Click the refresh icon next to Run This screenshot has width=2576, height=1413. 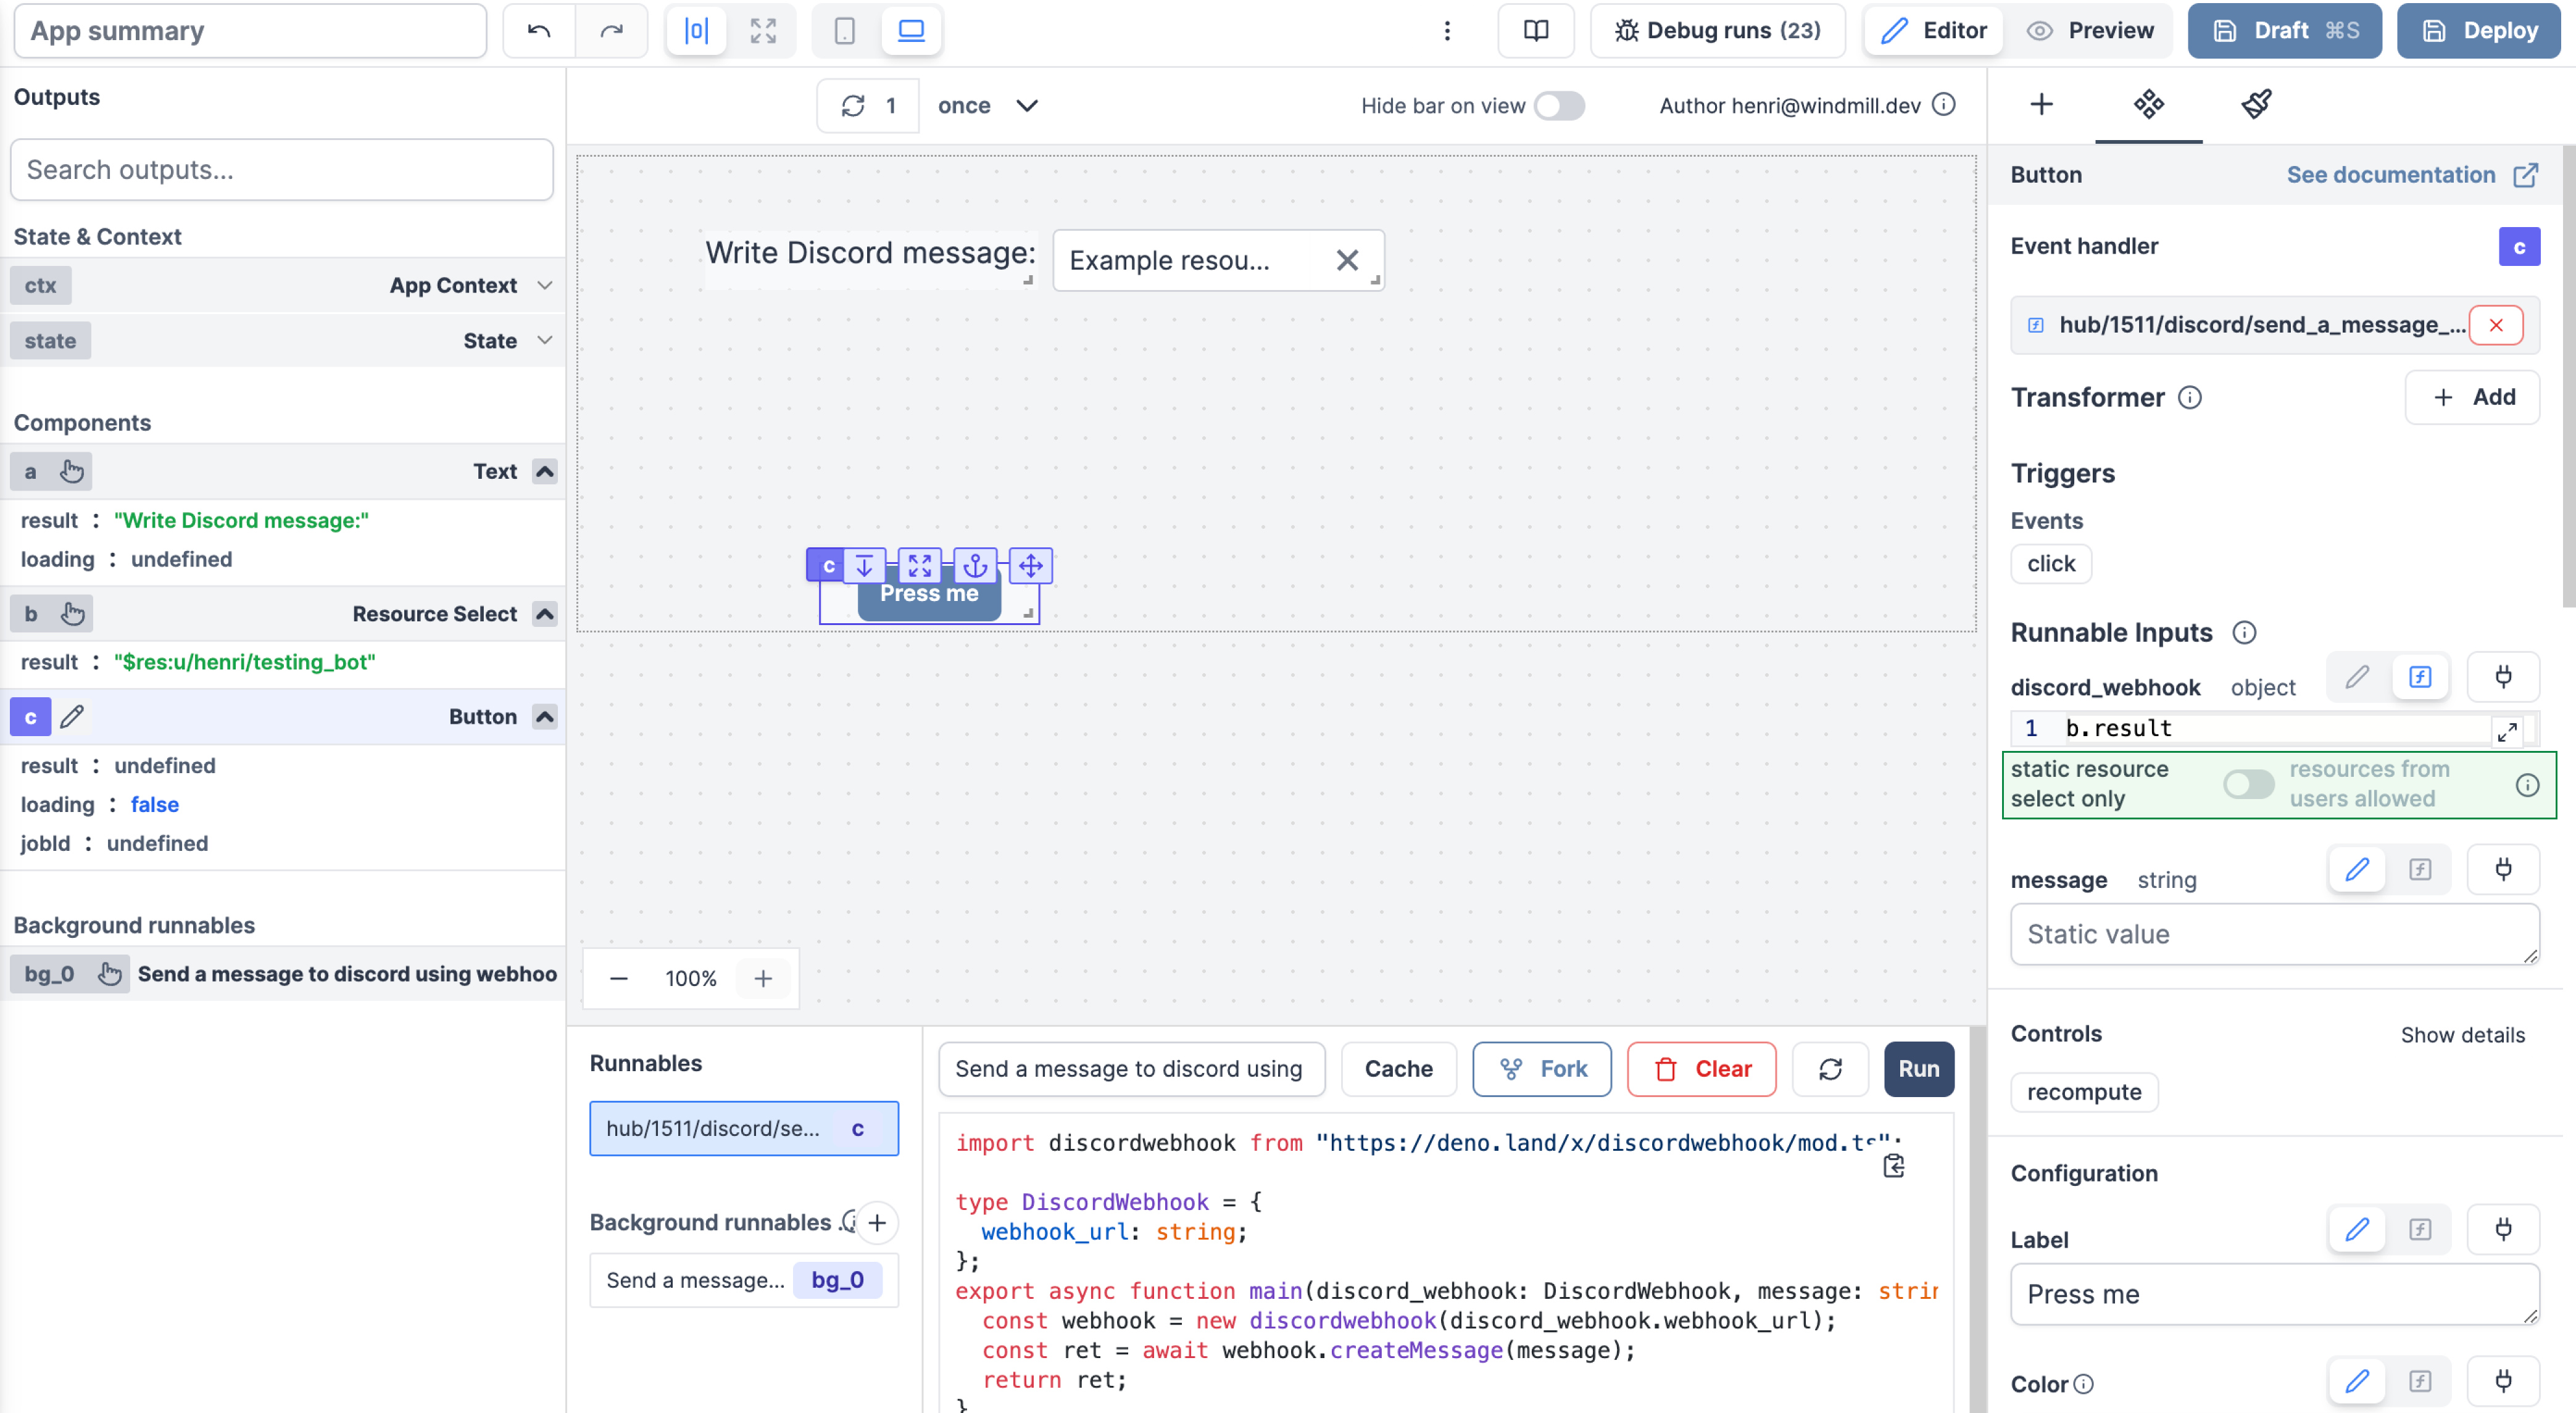click(1829, 1069)
